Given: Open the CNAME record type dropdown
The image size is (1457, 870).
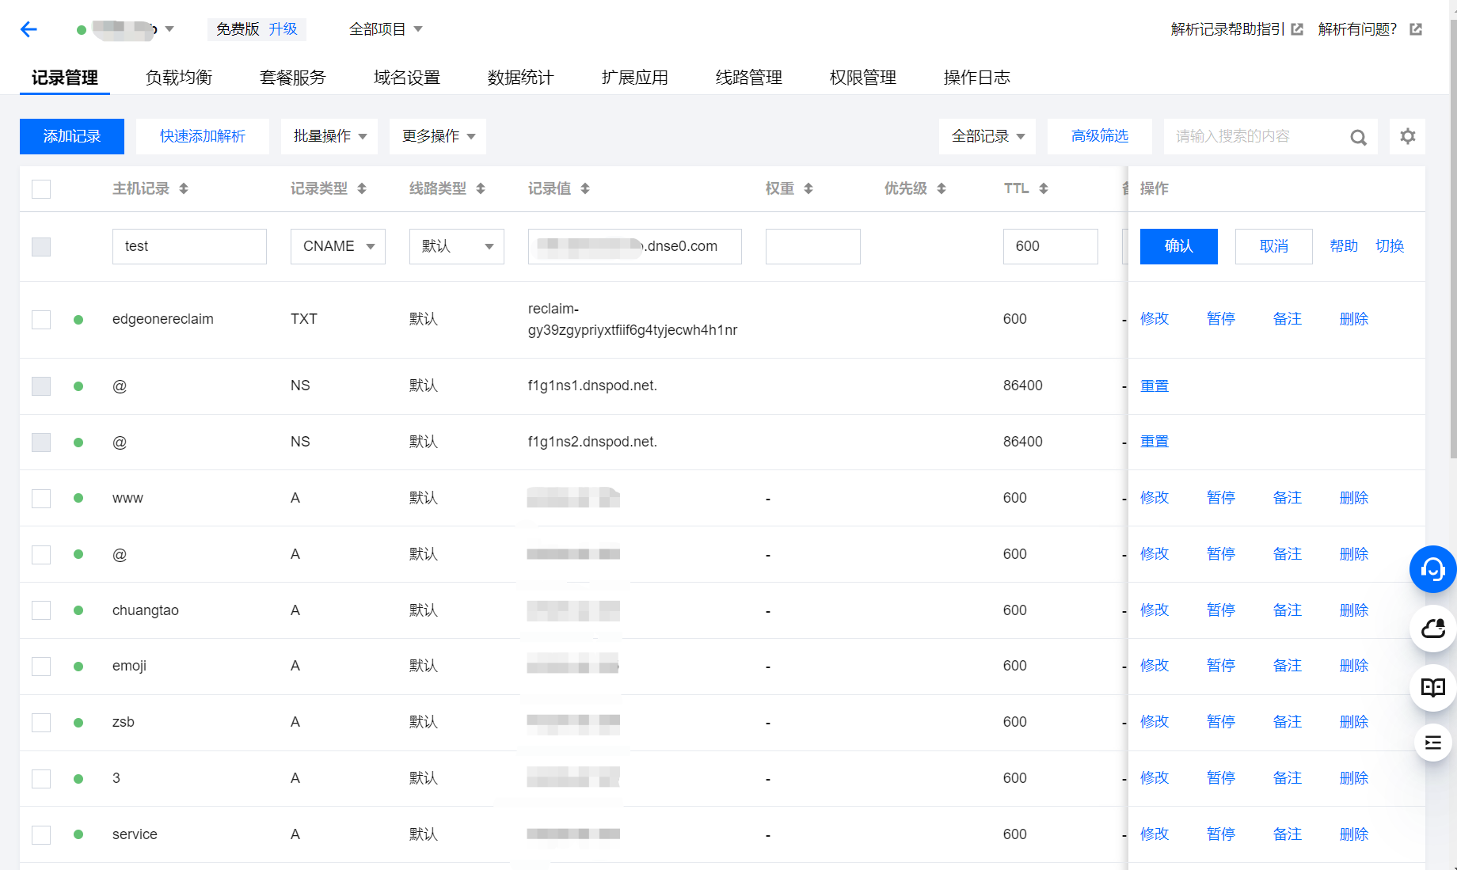Looking at the screenshot, I should 338,246.
